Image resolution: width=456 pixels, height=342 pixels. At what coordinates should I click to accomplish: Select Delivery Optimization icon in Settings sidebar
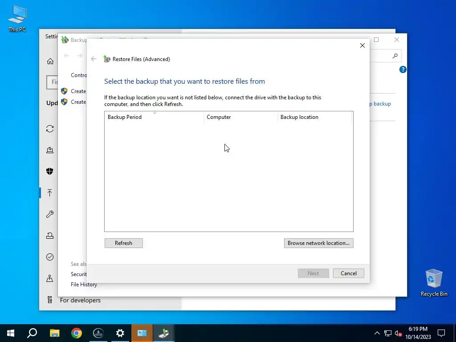click(50, 150)
